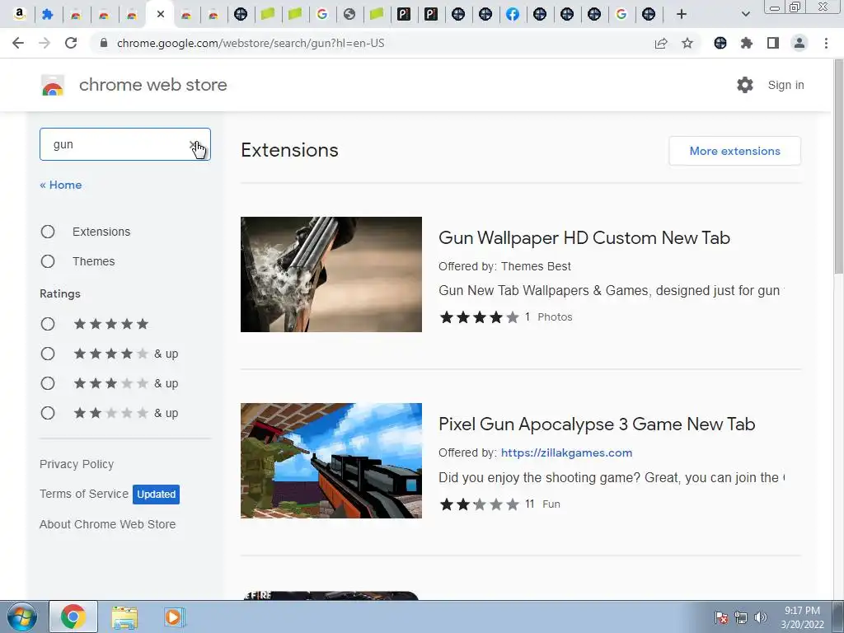Open Action Center flag tray icon
The width and height of the screenshot is (844, 633).
click(x=721, y=617)
